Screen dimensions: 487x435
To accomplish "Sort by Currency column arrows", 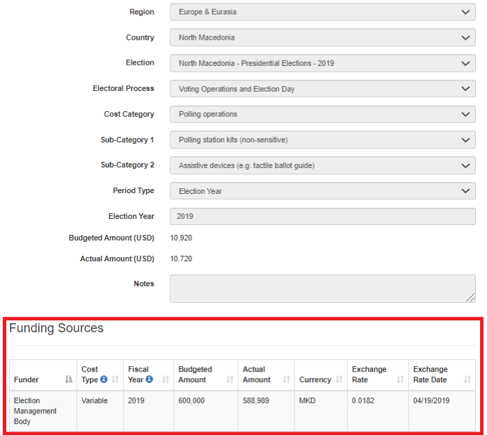I will [340, 380].
